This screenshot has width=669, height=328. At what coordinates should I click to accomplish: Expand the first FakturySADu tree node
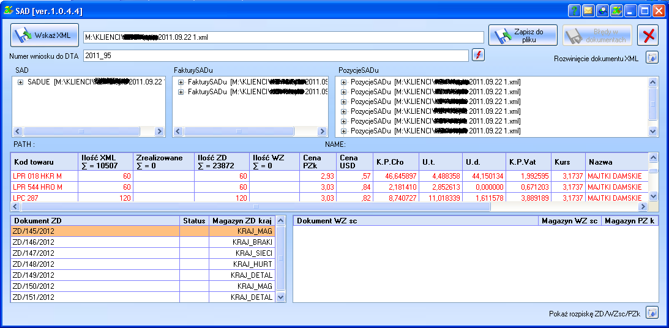pyautogui.click(x=181, y=82)
